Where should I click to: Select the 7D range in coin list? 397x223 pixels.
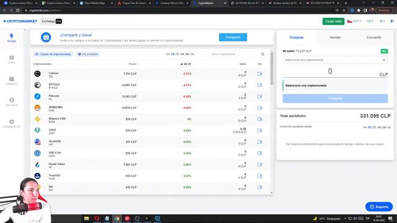point(177,54)
